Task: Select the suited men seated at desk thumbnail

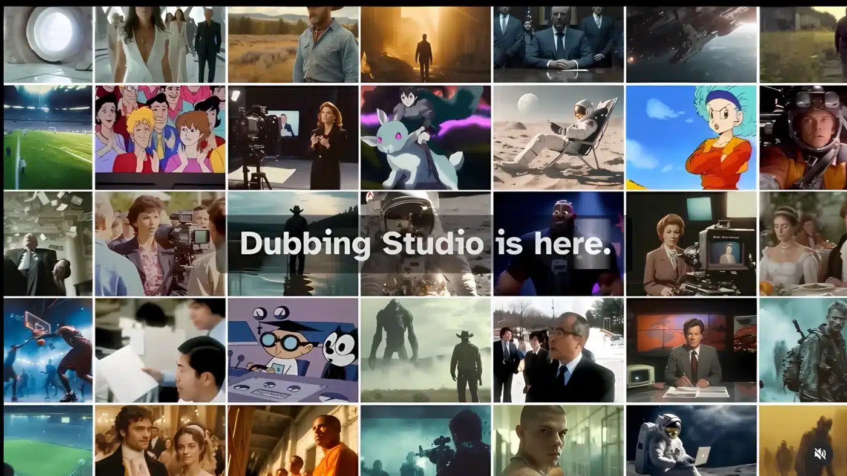Action: [x=558, y=45]
